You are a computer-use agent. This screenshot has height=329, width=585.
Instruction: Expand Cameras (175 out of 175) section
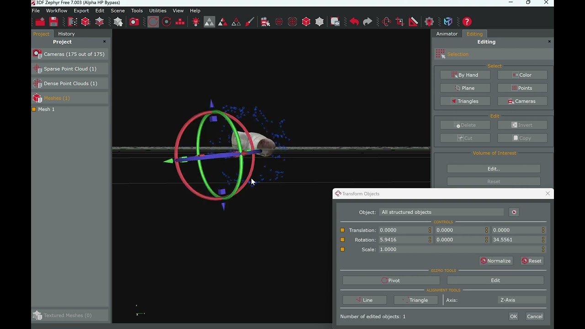pyautogui.click(x=70, y=54)
